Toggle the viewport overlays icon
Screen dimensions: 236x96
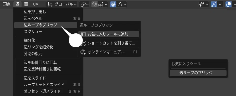pyautogui.click(x=228, y=4)
